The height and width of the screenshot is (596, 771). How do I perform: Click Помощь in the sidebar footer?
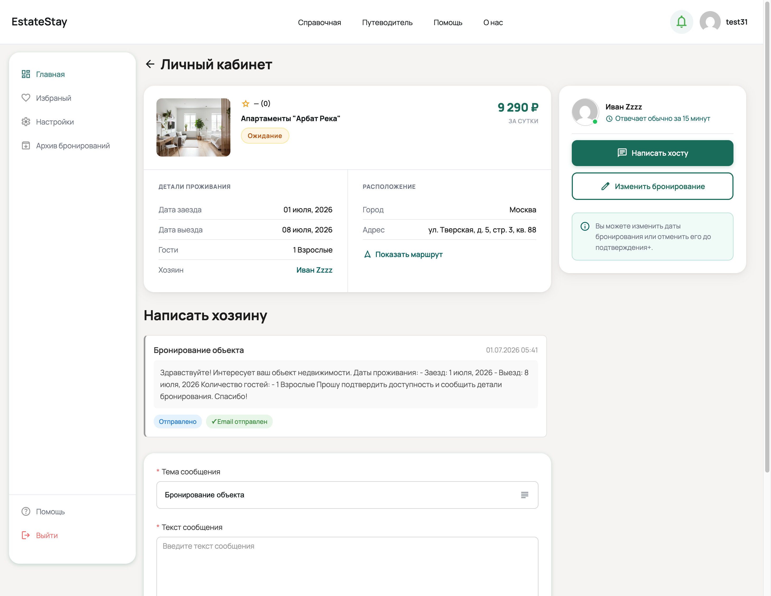point(50,512)
